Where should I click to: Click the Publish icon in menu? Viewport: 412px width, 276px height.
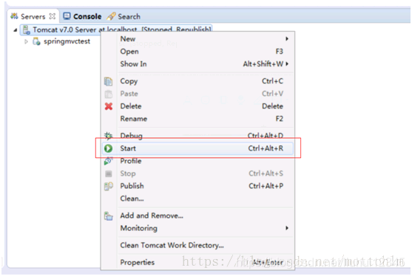108,186
